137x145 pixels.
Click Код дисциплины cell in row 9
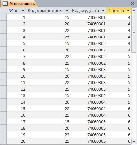click(x=48, y=69)
